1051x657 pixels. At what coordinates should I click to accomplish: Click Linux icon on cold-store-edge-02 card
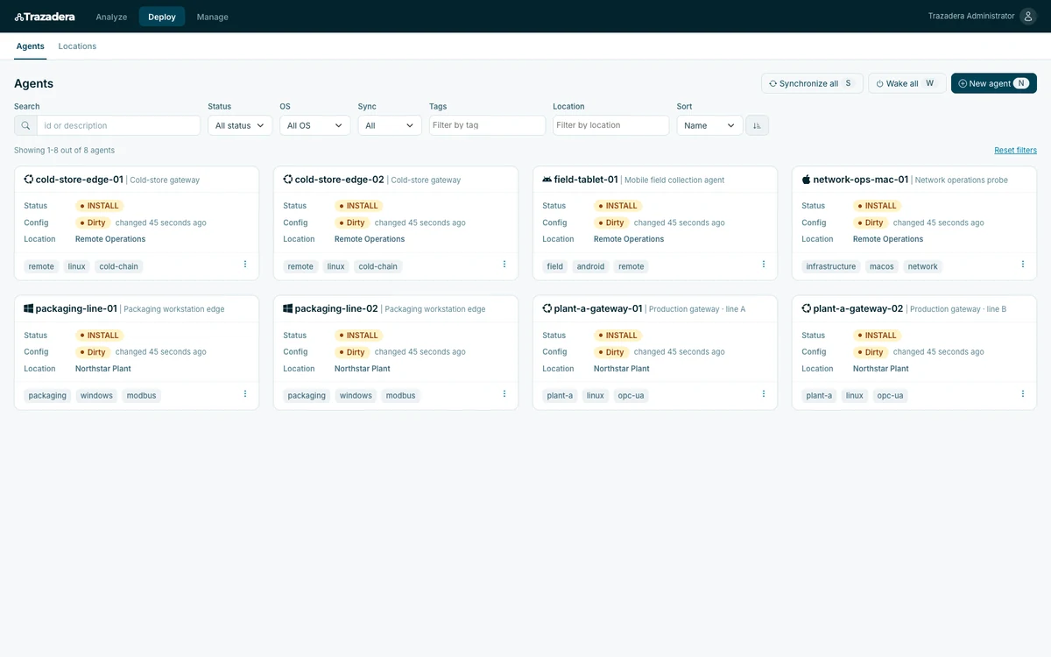[x=288, y=180]
